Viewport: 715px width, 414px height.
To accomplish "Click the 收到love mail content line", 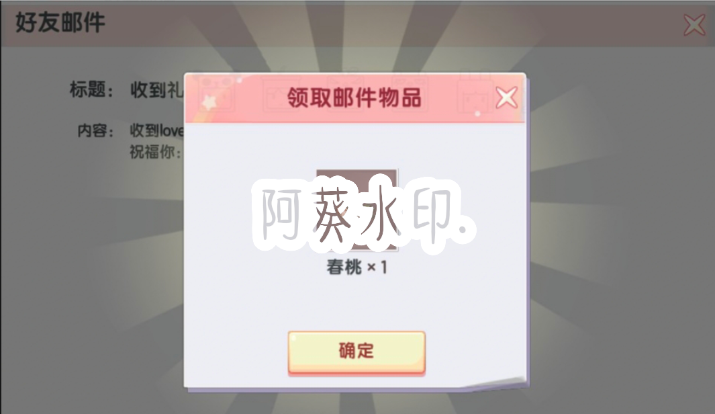I will pos(157,131).
